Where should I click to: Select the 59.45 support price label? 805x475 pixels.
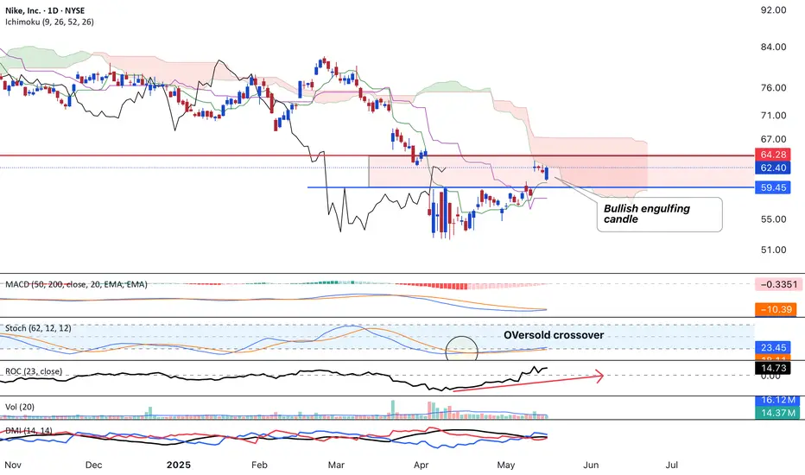tap(773, 187)
